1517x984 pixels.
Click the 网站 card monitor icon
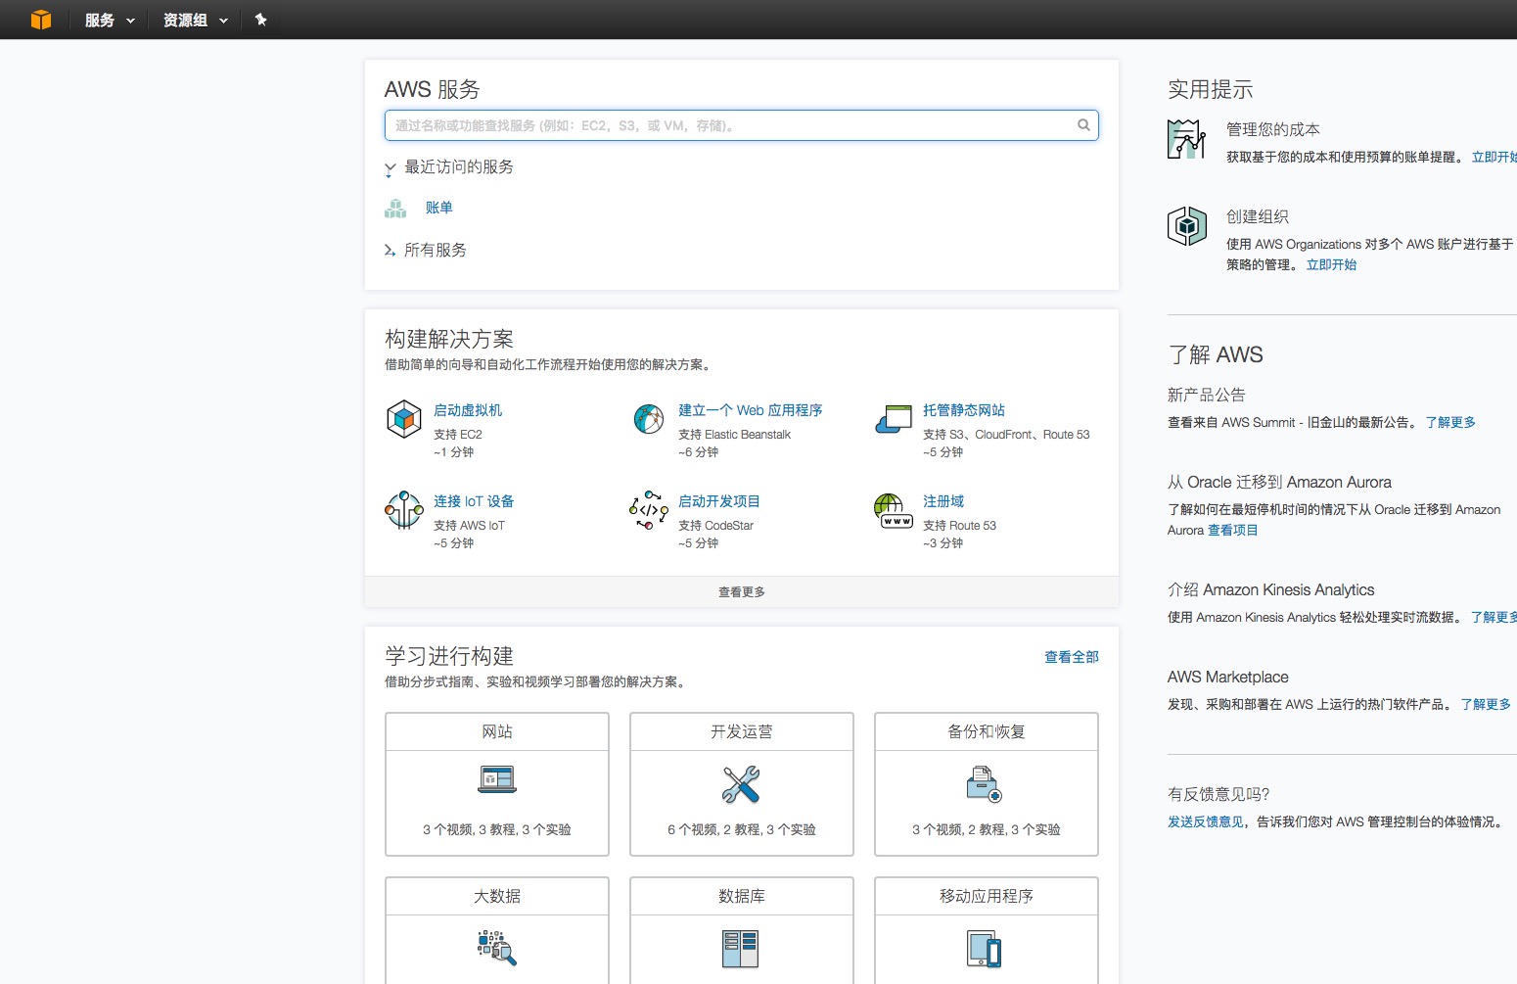(497, 780)
